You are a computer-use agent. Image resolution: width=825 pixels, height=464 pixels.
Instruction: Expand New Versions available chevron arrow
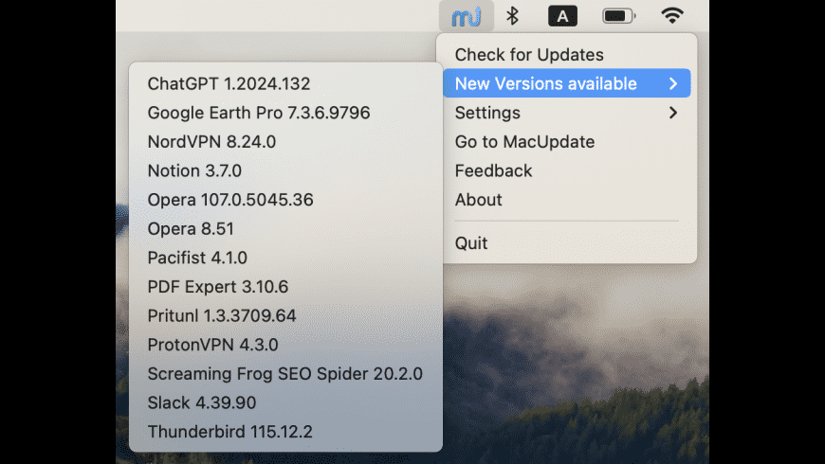(x=673, y=83)
